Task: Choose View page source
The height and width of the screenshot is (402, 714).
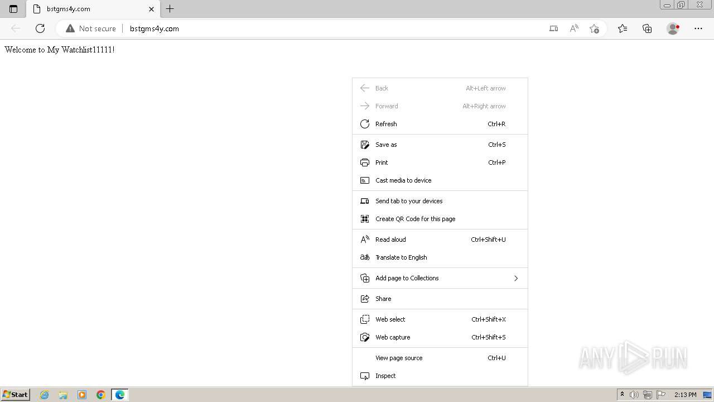Action: point(440,358)
